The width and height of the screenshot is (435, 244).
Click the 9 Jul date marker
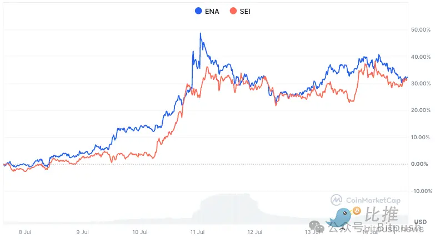82,232
